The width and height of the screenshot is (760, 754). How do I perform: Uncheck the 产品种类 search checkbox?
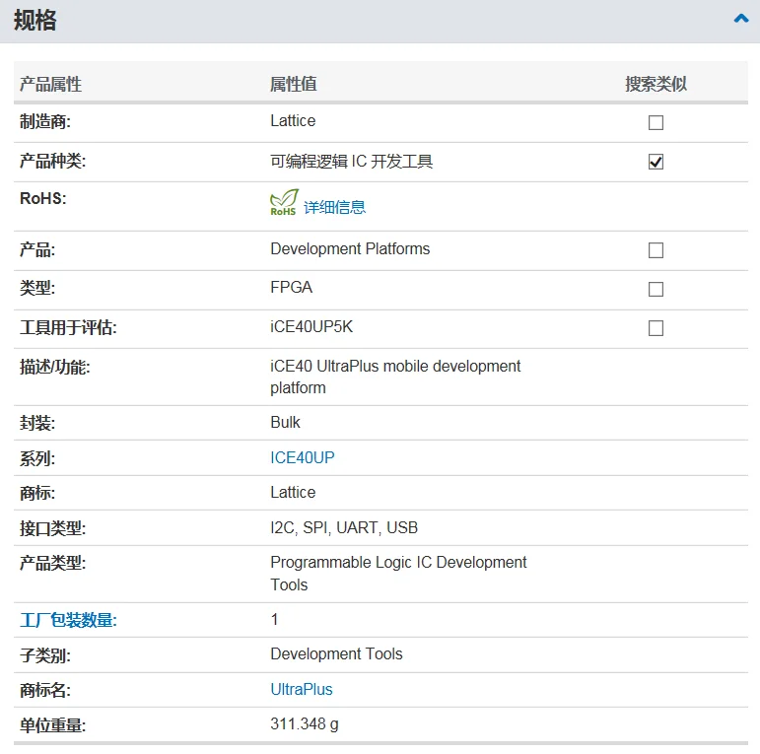[656, 162]
